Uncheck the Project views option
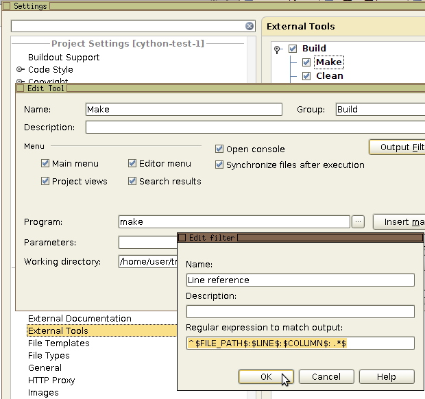The image size is (425, 399). (45, 181)
